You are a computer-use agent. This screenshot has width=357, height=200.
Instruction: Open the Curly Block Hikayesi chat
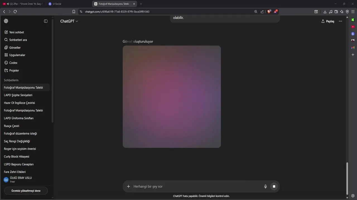pyautogui.click(x=26, y=157)
